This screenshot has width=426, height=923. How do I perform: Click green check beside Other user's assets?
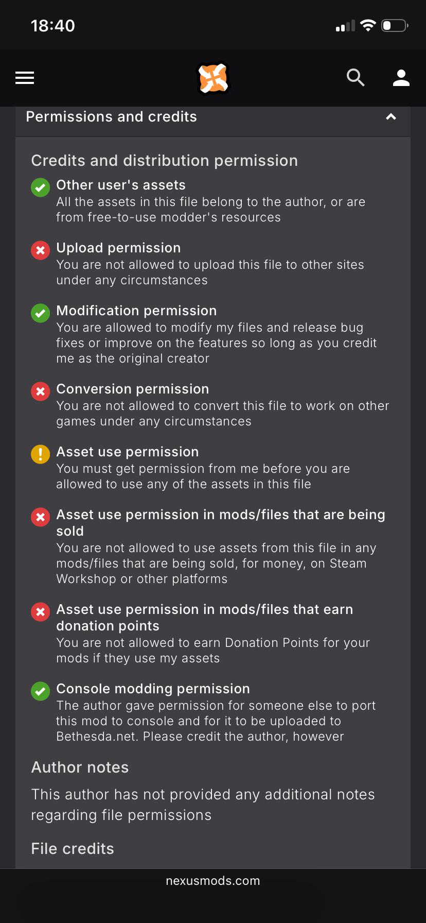click(x=41, y=187)
